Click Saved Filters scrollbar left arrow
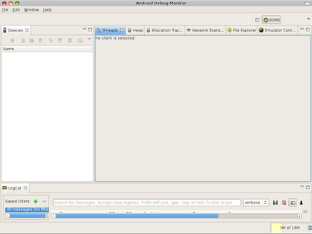312x234 pixels. point(7,216)
